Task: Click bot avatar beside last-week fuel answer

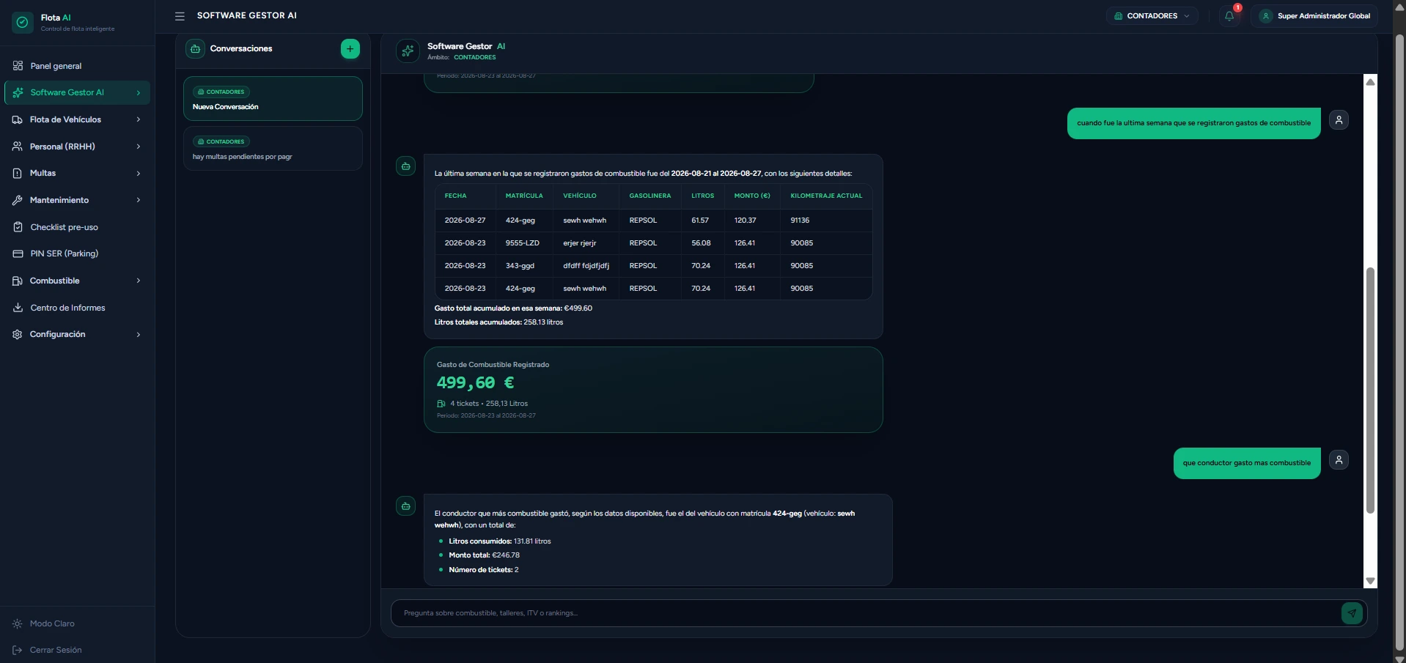Action: [x=405, y=166]
